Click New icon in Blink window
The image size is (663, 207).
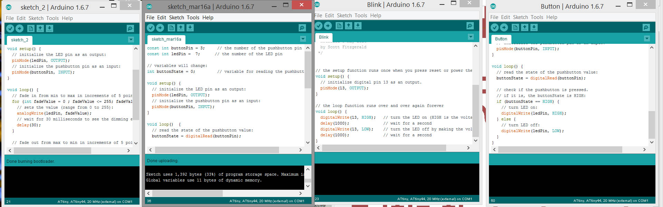coord(339,26)
